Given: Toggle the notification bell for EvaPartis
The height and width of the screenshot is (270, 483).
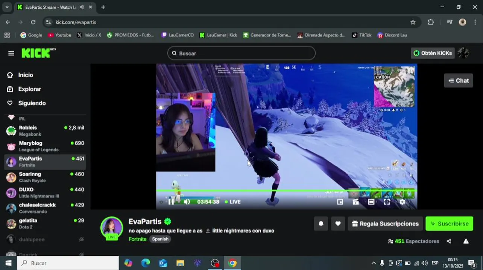Looking at the screenshot, I should click(x=321, y=223).
